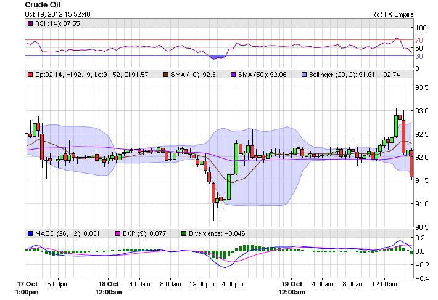Image resolution: width=438 pixels, height=300 pixels.
Task: Click the purple RSI (14) legend swatch
Action: [30, 23]
